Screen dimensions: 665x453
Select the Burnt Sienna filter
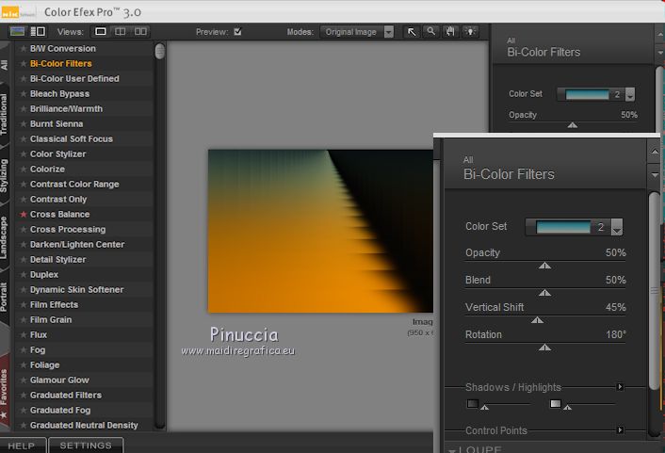(x=57, y=124)
